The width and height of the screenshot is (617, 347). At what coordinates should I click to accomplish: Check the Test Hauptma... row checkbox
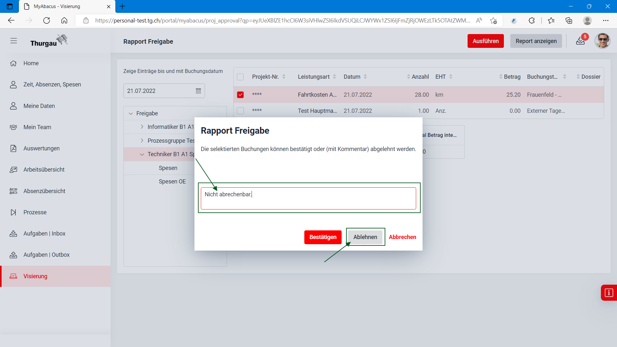tap(240, 111)
